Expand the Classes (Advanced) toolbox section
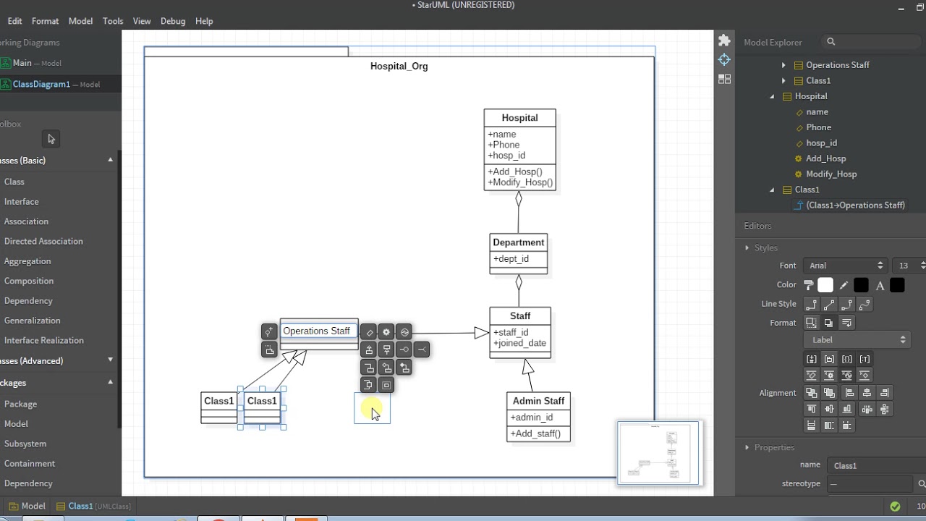Image resolution: width=926 pixels, height=521 pixels. tap(111, 360)
